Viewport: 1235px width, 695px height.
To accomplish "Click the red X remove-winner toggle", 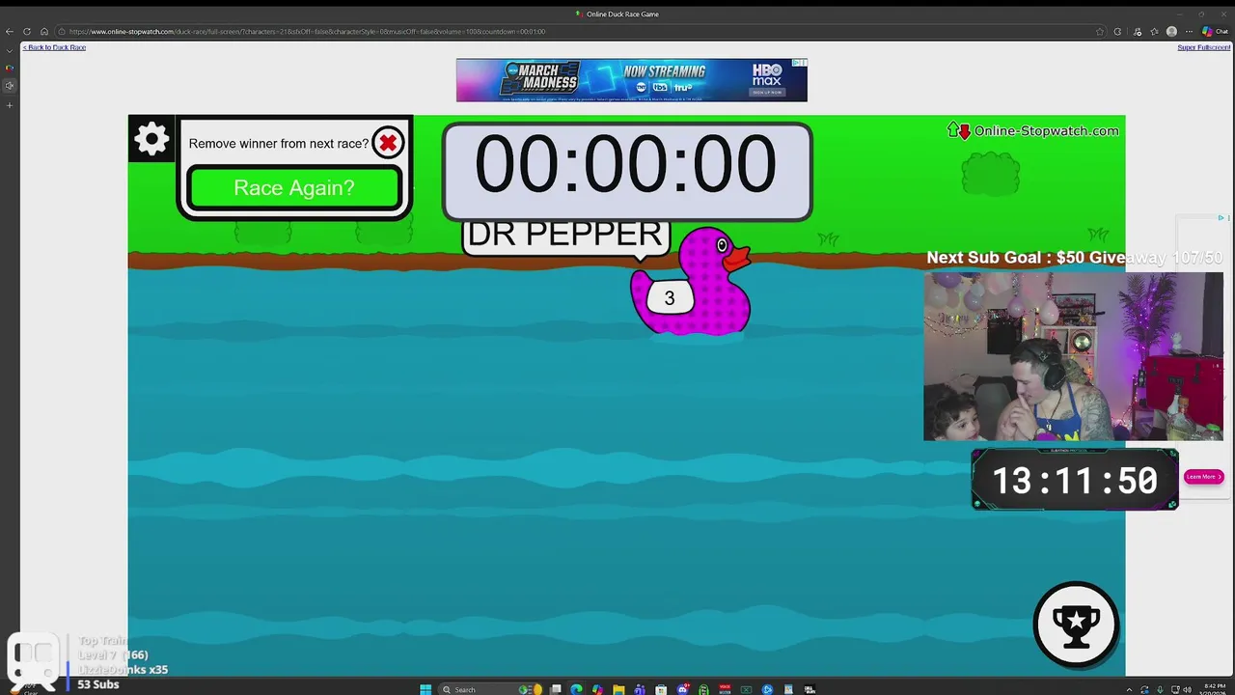I will pyautogui.click(x=388, y=143).
